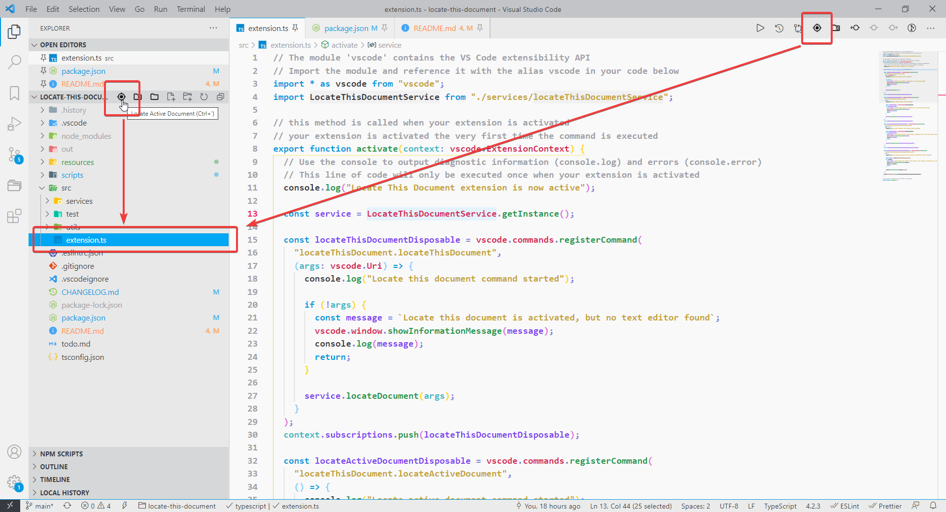Viewport: 946px width, 512px height.
Task: Click TypeScript language mode in status bar
Action: (780, 506)
